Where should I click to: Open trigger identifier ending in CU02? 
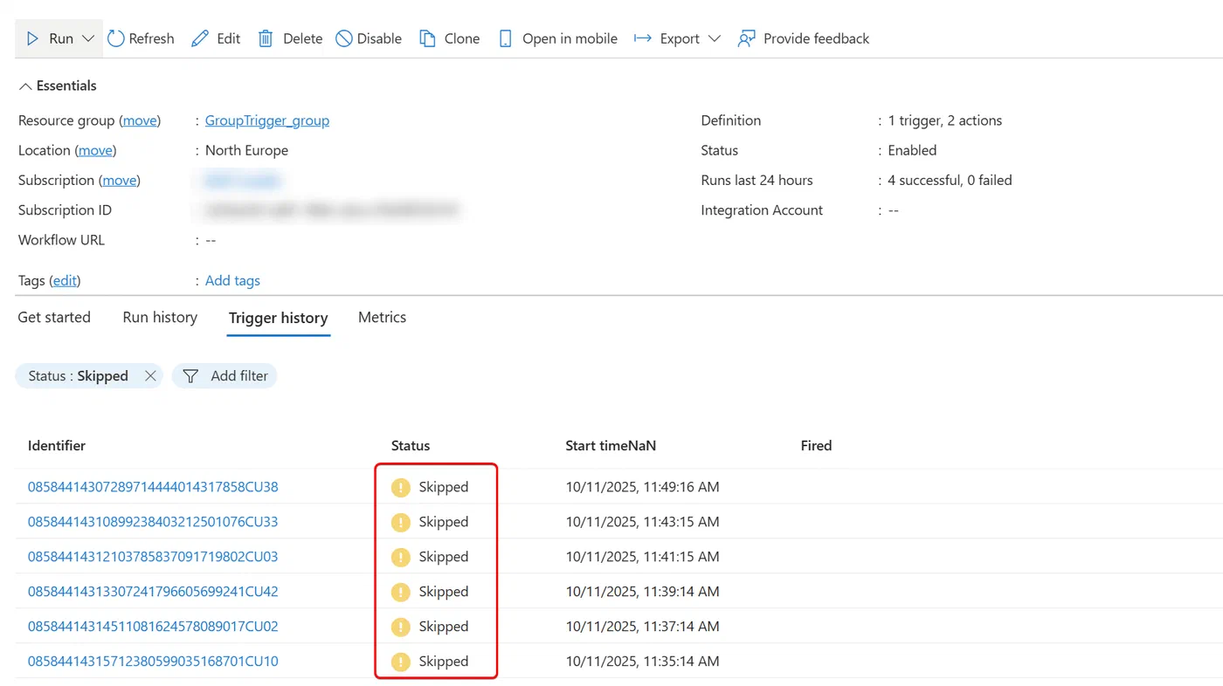[x=153, y=627]
